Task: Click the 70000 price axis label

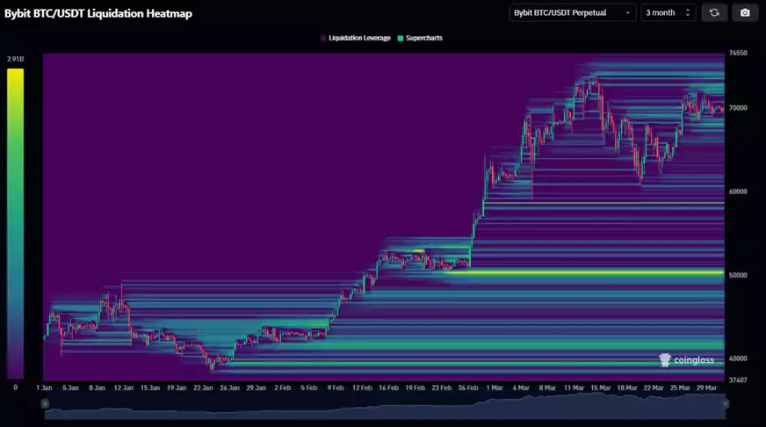Action: pos(738,108)
